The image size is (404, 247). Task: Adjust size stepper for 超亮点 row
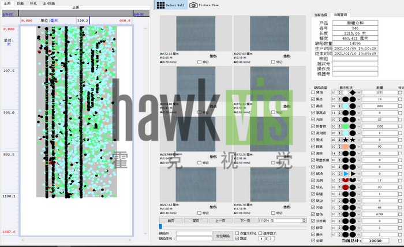point(339,113)
